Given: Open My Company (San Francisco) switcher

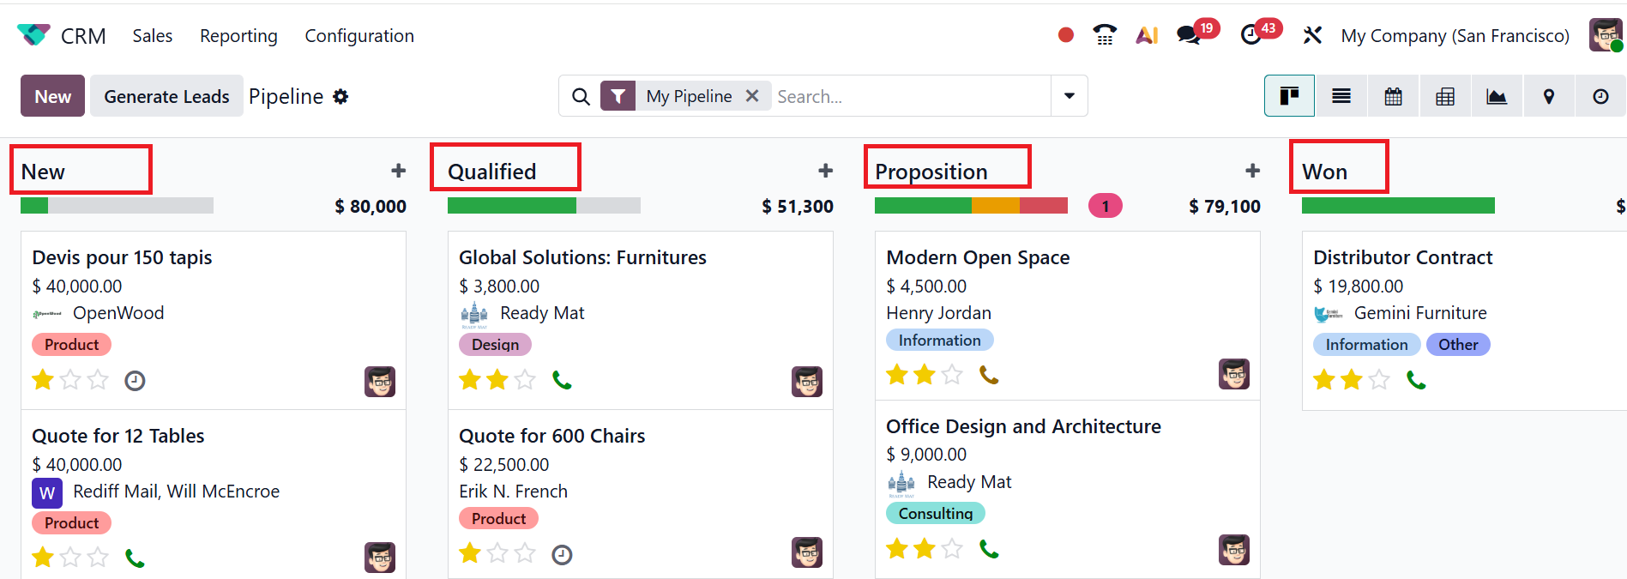Looking at the screenshot, I should coord(1455,36).
